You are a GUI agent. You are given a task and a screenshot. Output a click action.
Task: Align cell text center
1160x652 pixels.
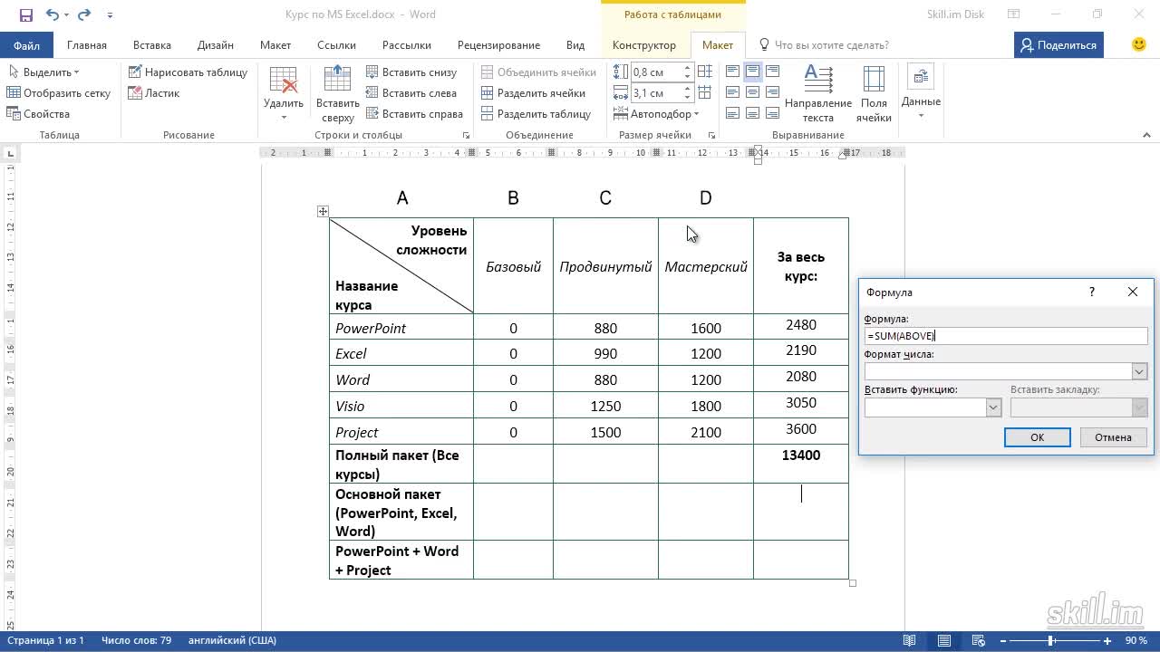point(752,92)
